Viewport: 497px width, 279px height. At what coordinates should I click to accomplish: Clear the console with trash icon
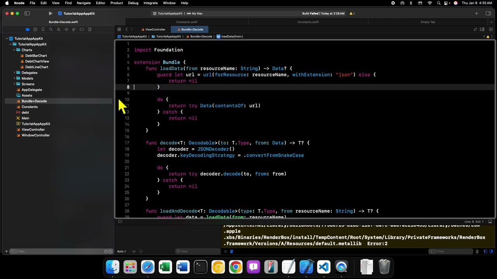click(477, 251)
